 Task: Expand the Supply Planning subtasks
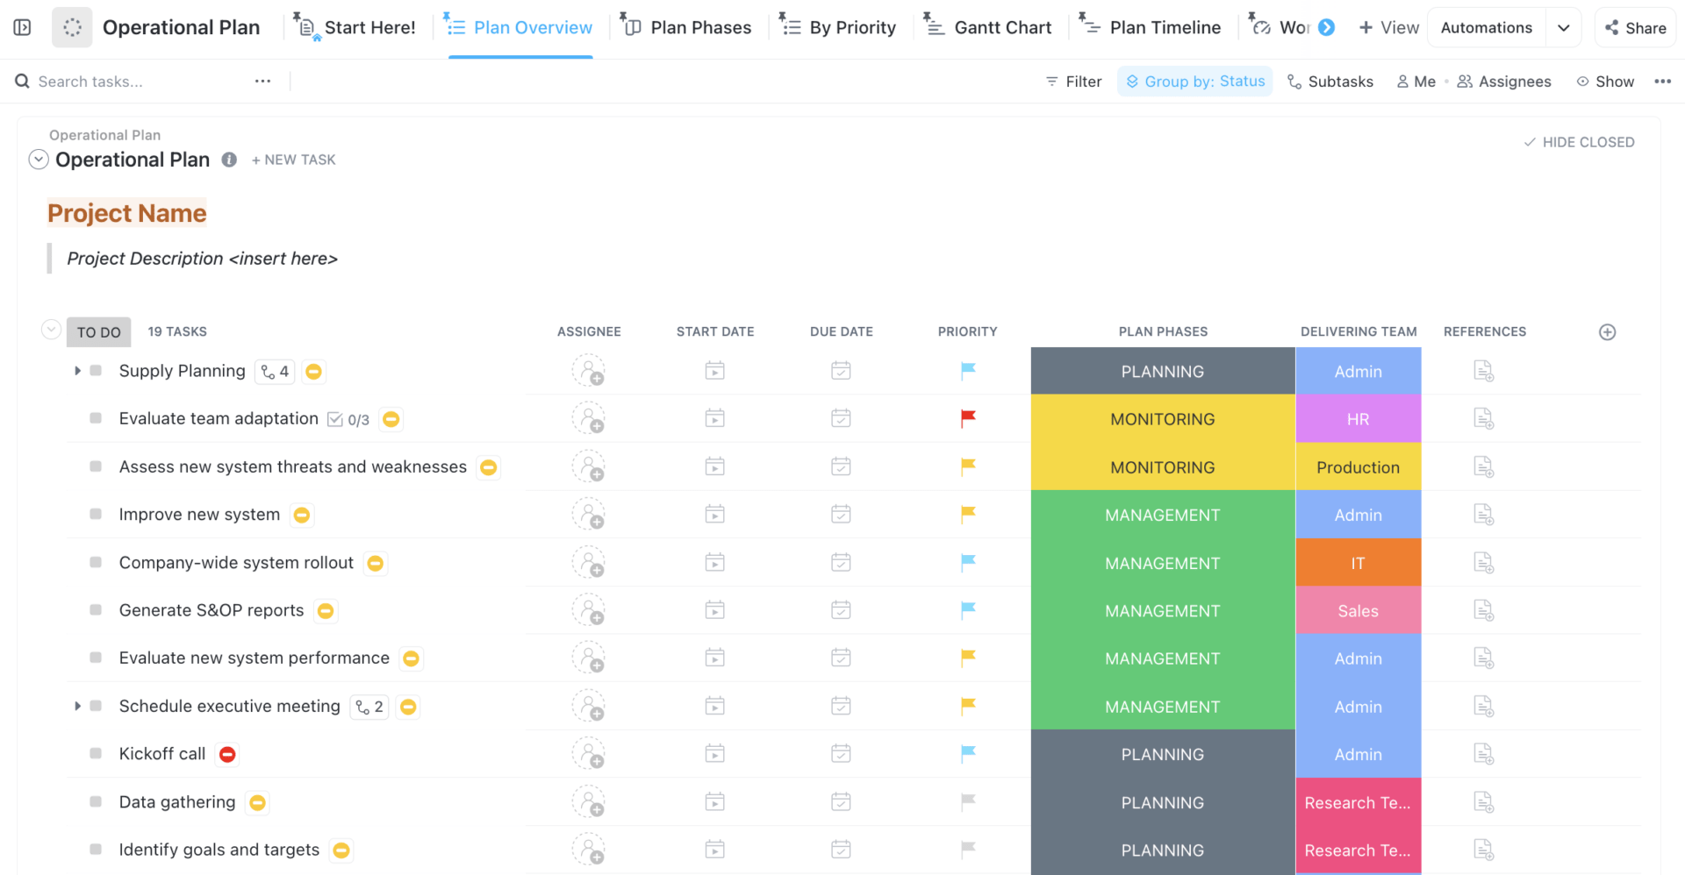coord(77,371)
